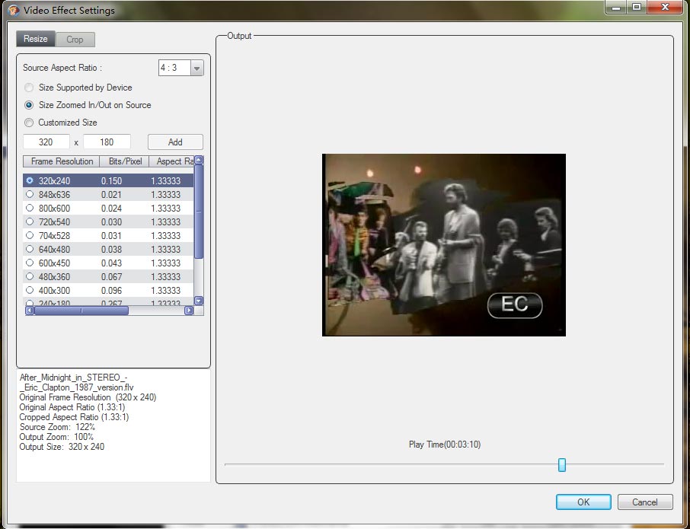Image resolution: width=690 pixels, height=529 pixels.
Task: Click the resolution list scroll up arrow
Action: pos(199,160)
